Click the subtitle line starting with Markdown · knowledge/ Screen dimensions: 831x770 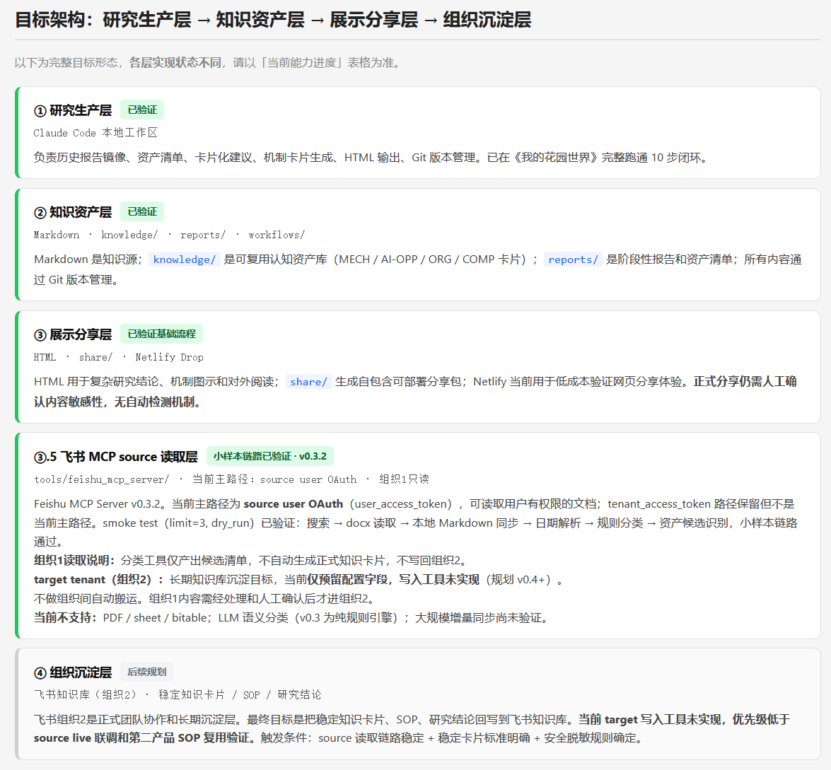click(x=169, y=235)
